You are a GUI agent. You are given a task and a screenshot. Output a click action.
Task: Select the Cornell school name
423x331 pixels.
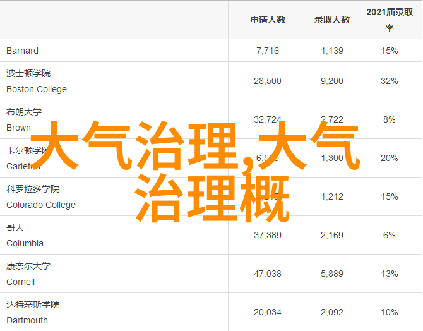point(20,282)
